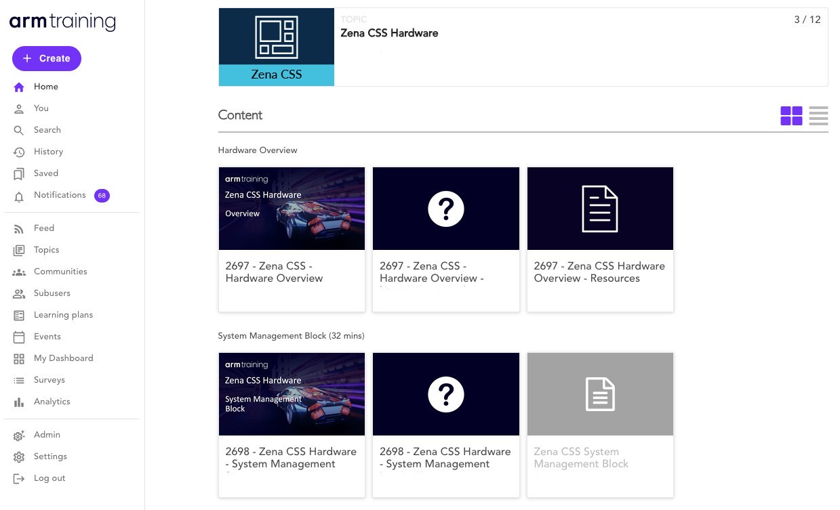The width and height of the screenshot is (840, 510).
Task: Open 2697 Hardware Overview Resources document card
Action: pyautogui.click(x=600, y=238)
